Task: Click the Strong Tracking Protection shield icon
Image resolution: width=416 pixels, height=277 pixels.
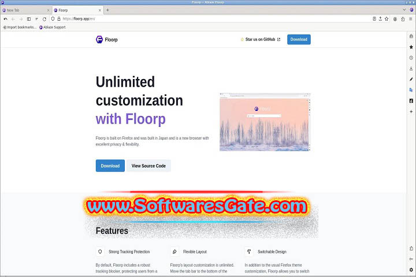Action: [100, 252]
